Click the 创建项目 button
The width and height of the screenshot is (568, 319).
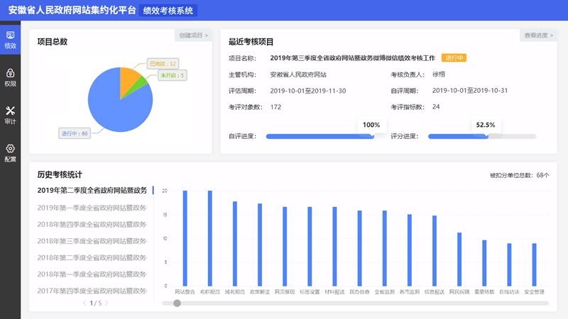(x=193, y=35)
